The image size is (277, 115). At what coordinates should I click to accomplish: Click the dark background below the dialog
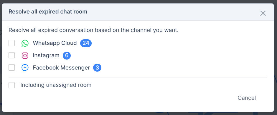138,114
